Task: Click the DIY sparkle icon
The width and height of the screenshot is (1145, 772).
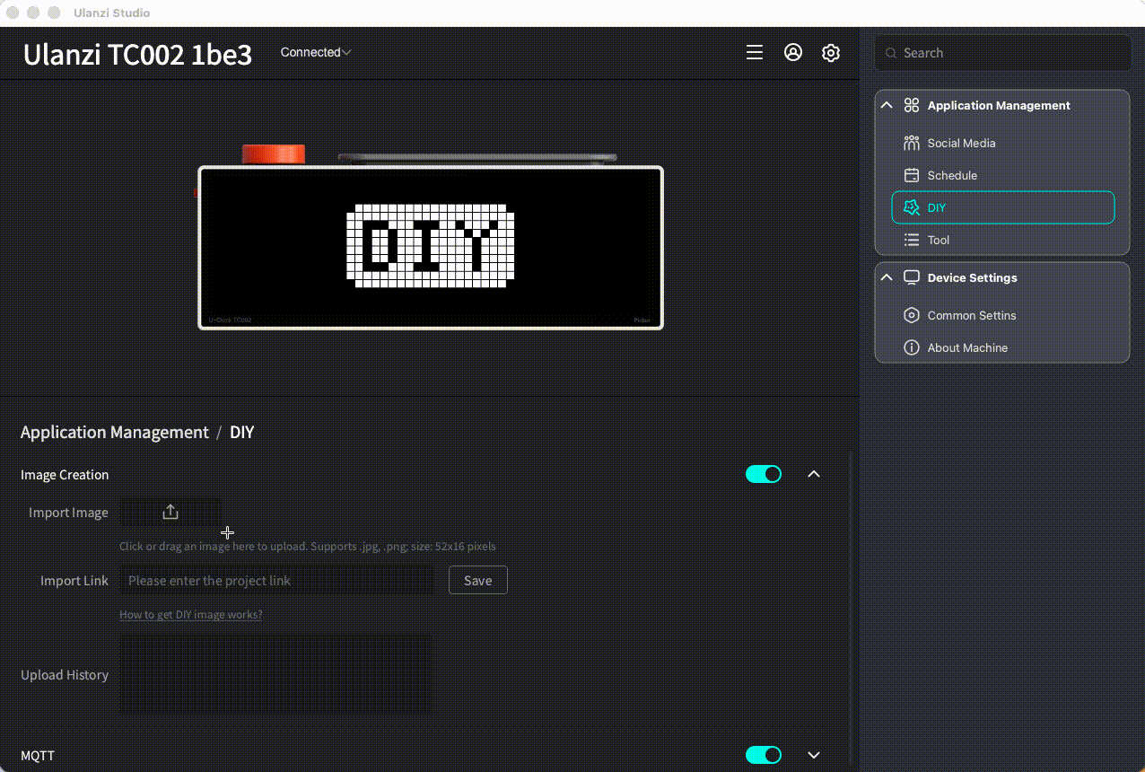Action: 912,207
